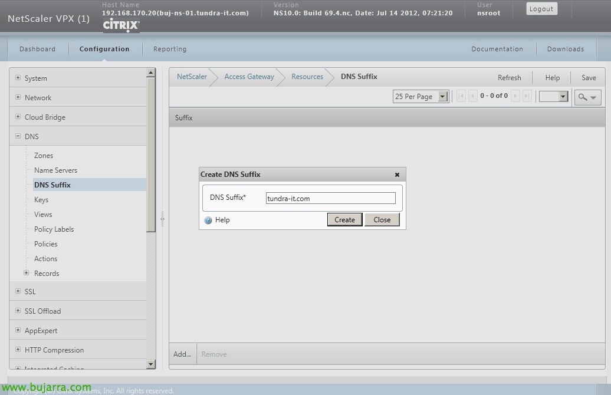Click the NetScaler breadcrumb
This screenshot has height=395, width=611.
192,77
